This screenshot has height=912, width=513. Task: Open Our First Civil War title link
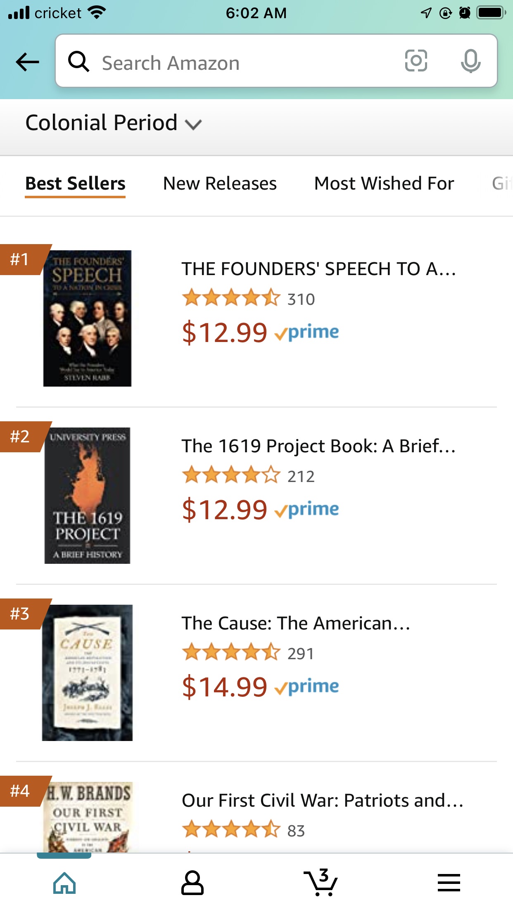pos(323,800)
